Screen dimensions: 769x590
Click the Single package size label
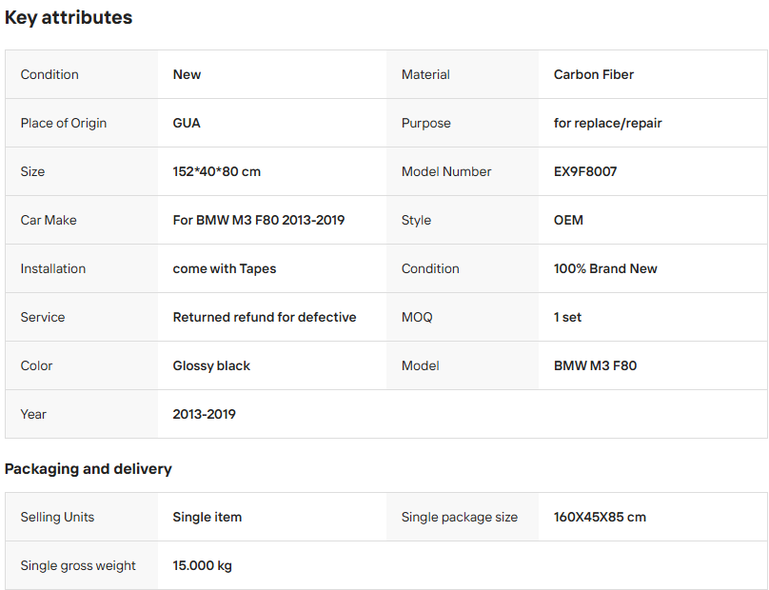tap(459, 517)
